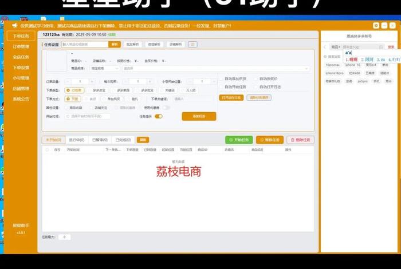401x269 pixels.
Task: Decrease 订单数量 with minus button
Action: tap(68, 81)
